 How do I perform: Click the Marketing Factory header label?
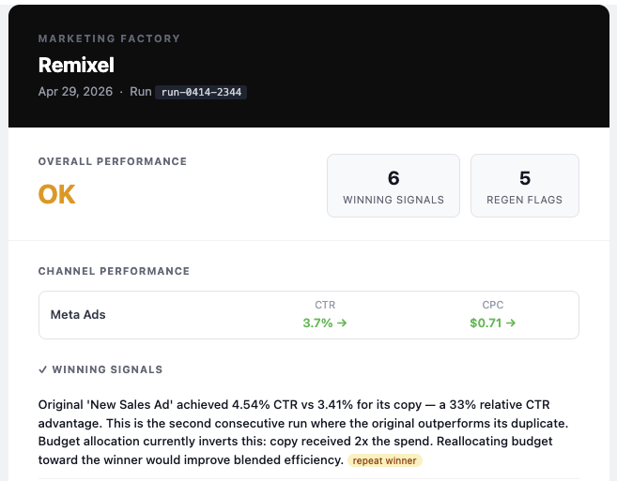pyautogui.click(x=109, y=38)
